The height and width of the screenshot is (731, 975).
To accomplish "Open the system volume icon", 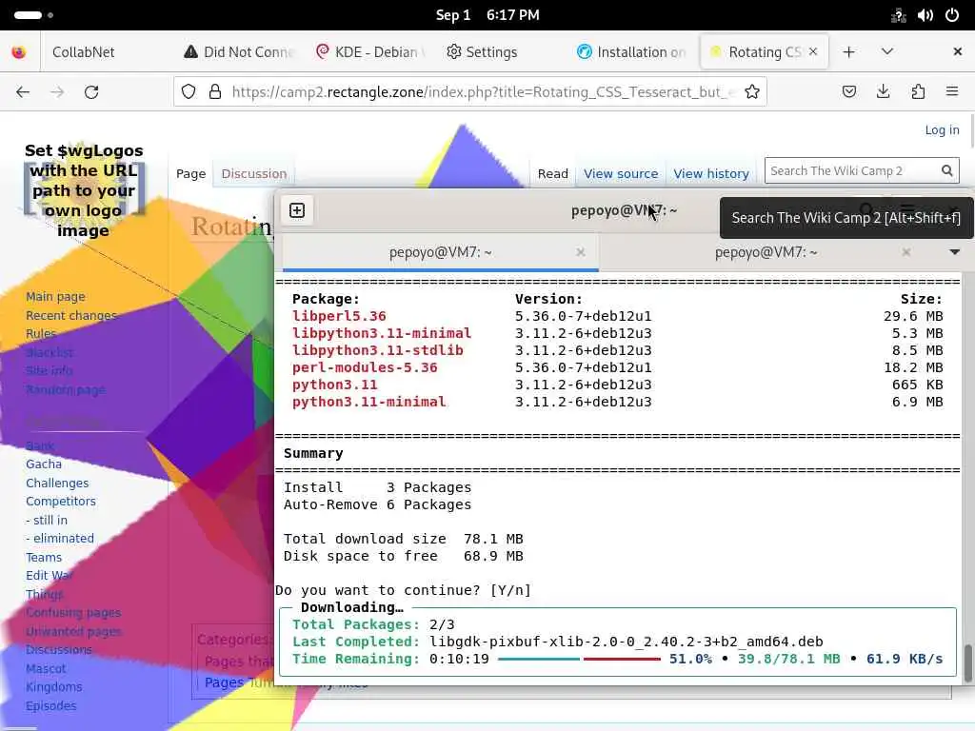I will pyautogui.click(x=925, y=15).
